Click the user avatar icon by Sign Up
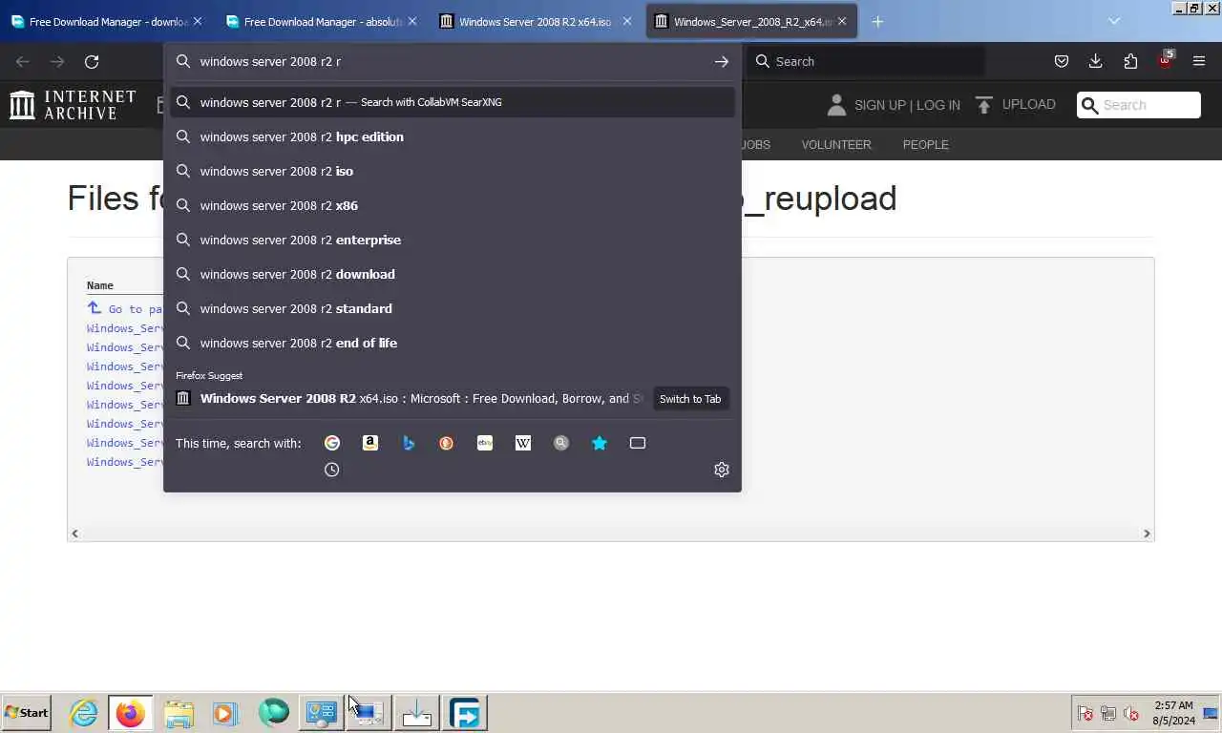 tap(836, 105)
